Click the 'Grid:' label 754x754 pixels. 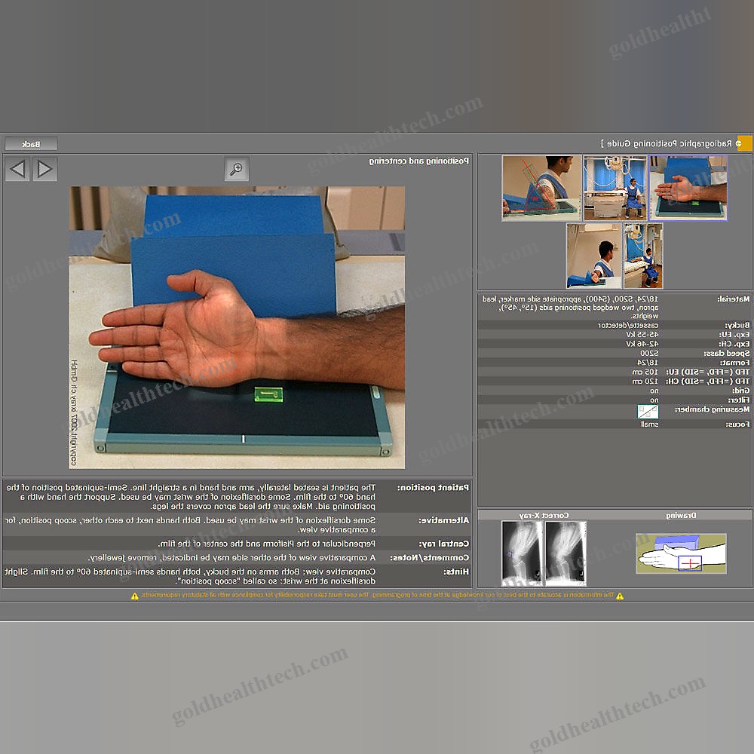point(741,391)
